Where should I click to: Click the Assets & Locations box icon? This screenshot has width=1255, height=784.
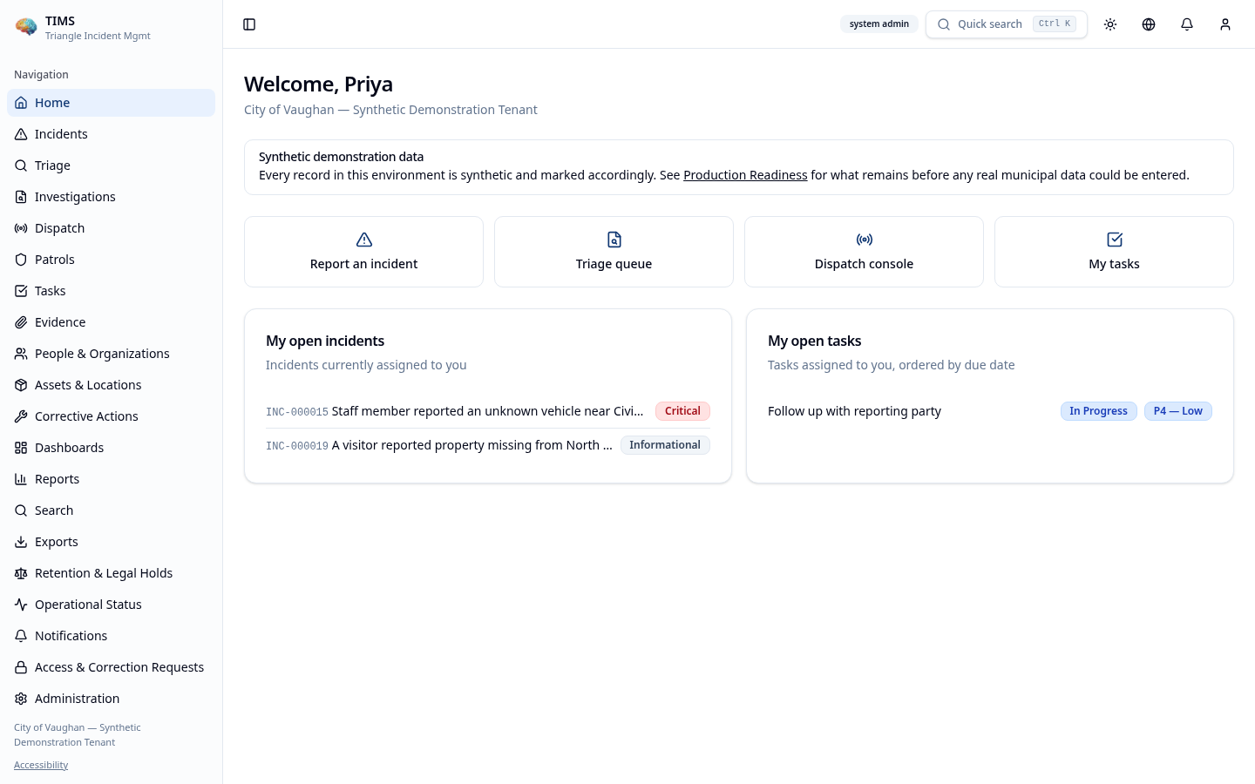coord(21,385)
